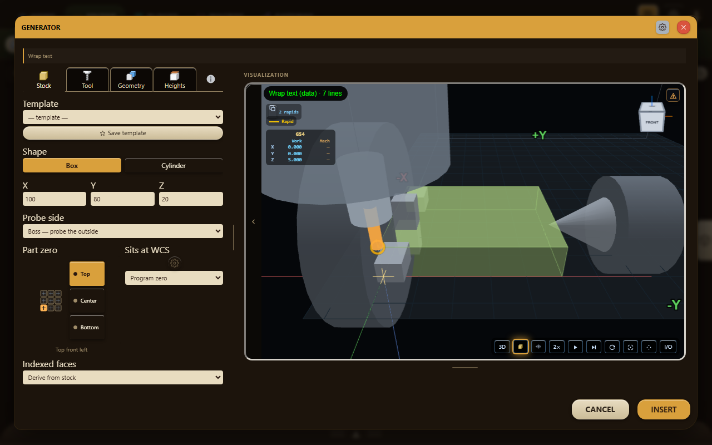Switch to the Tool tab
Image resolution: width=712 pixels, height=445 pixels.
[x=87, y=80]
